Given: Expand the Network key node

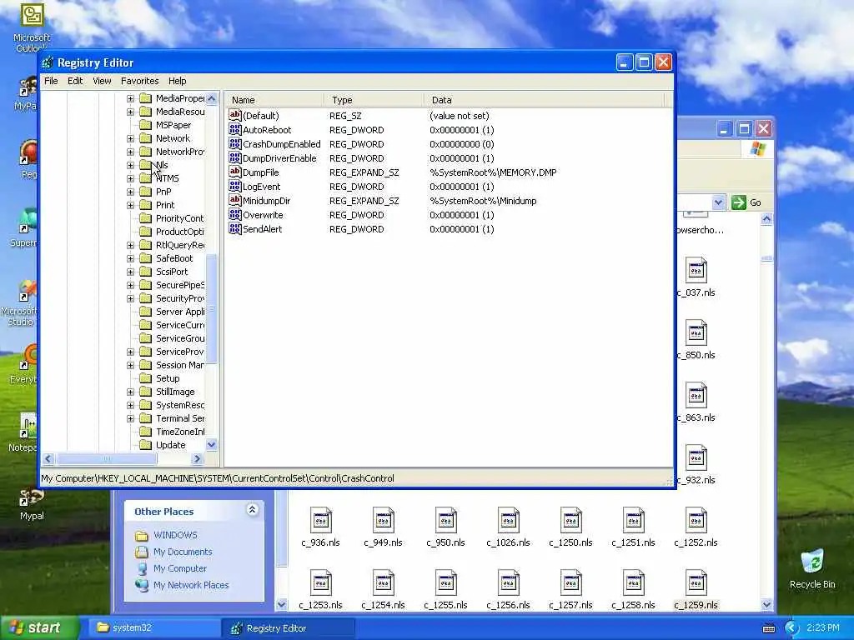Looking at the screenshot, I should (x=130, y=138).
